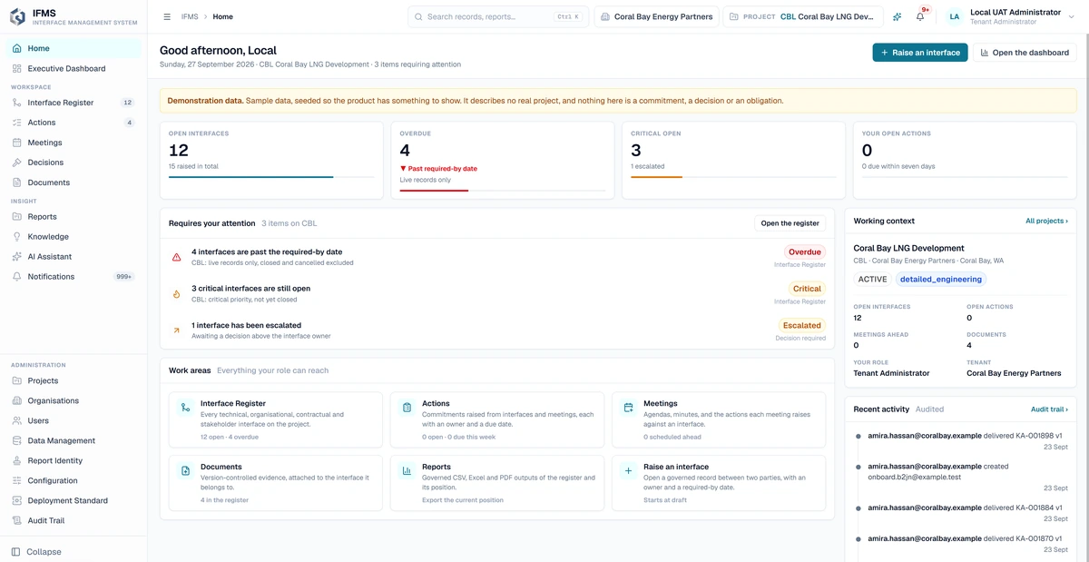This screenshot has height=562, width=1089.
Task: Click the arrow icon beside escalated interface
Action: 177,330
